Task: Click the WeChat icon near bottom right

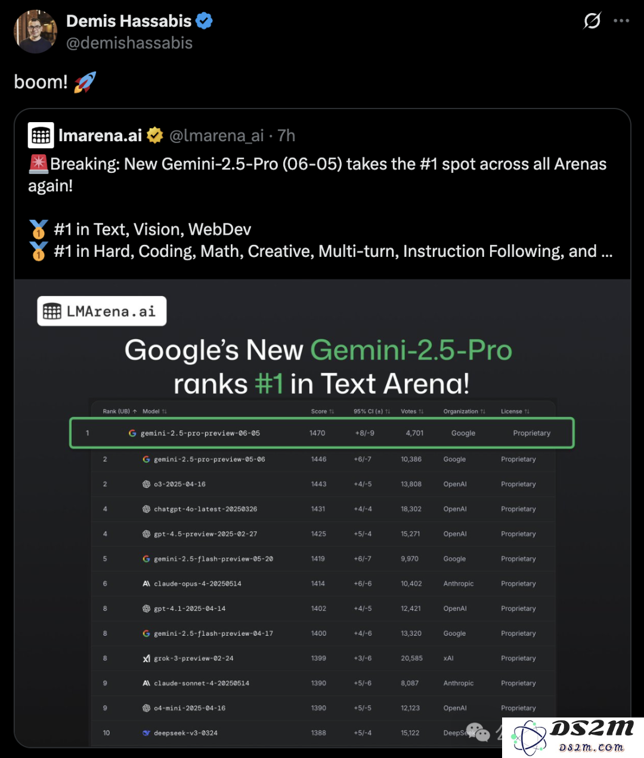Action: pos(478,732)
